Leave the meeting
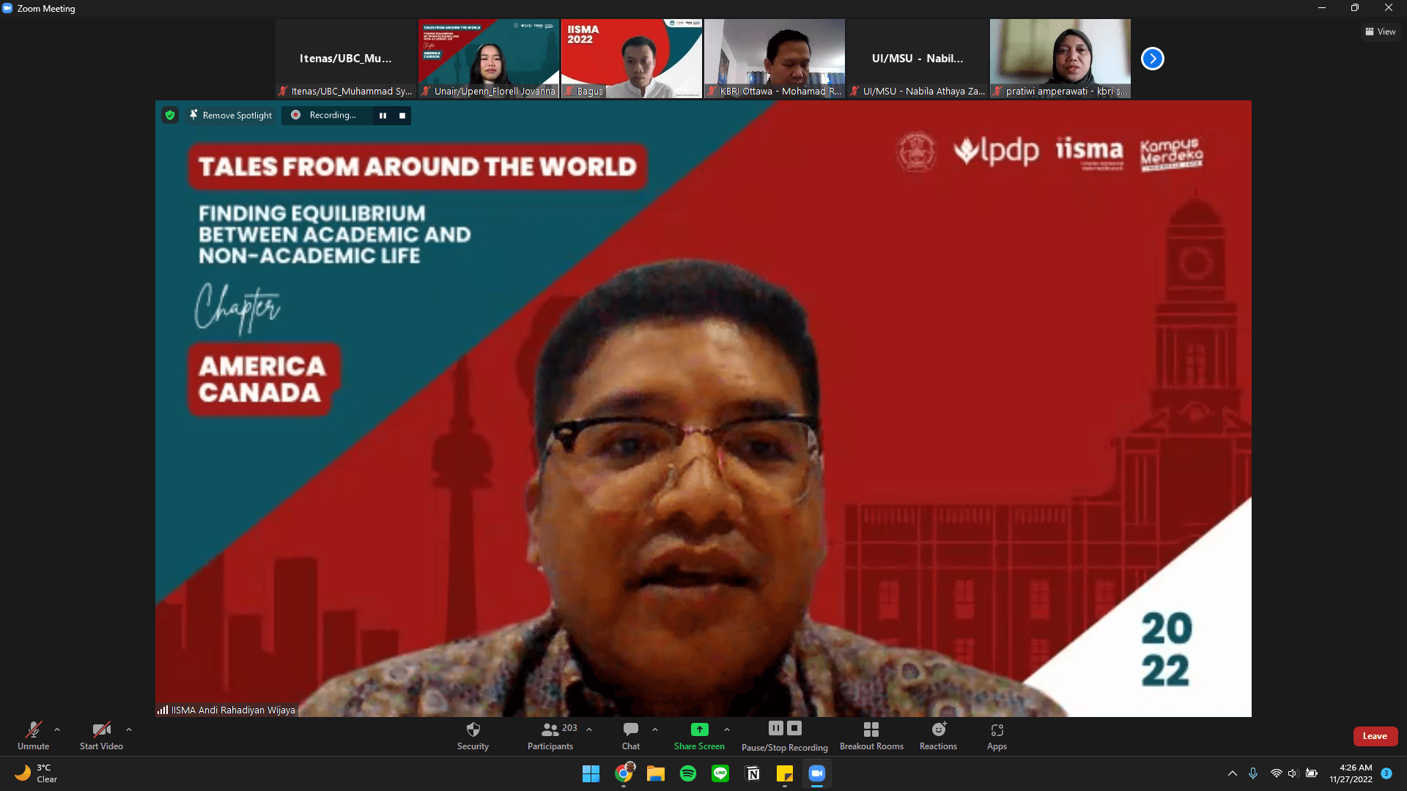This screenshot has width=1407, height=791. 1375,736
